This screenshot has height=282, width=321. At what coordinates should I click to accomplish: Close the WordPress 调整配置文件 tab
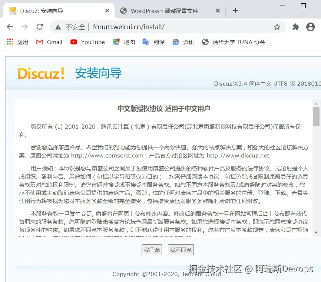218,11
